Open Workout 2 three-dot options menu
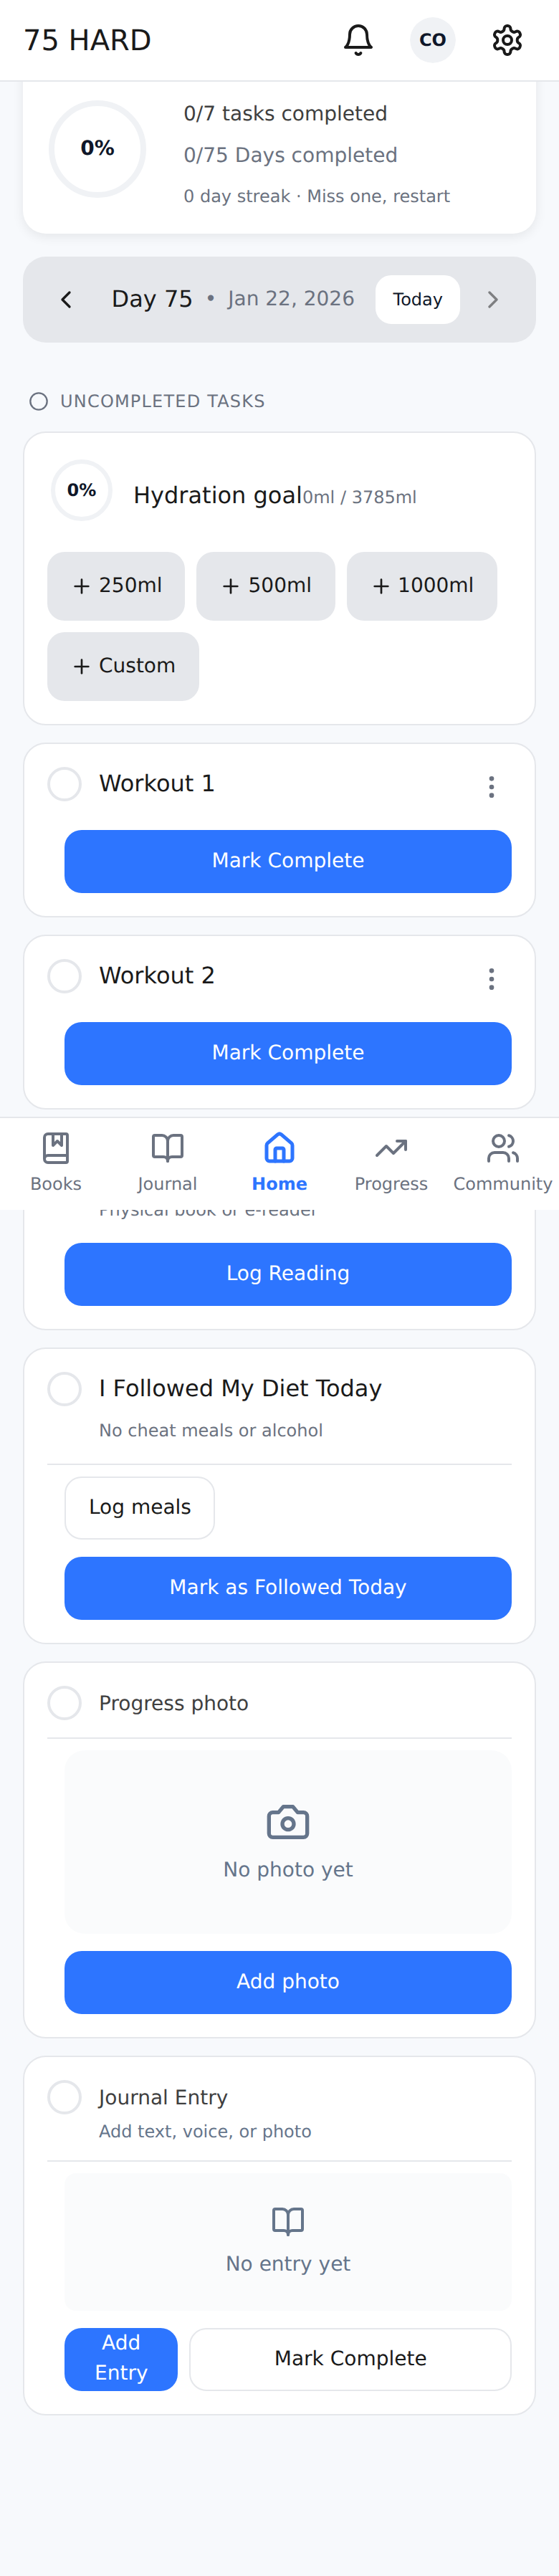The width and height of the screenshot is (559, 2576). [x=491, y=979]
